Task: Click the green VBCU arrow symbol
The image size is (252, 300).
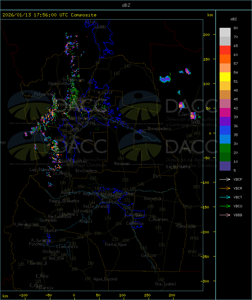Action: point(225,206)
